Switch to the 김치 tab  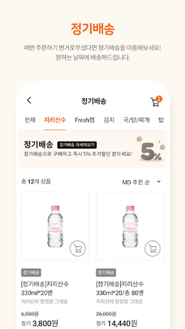coord(109,120)
